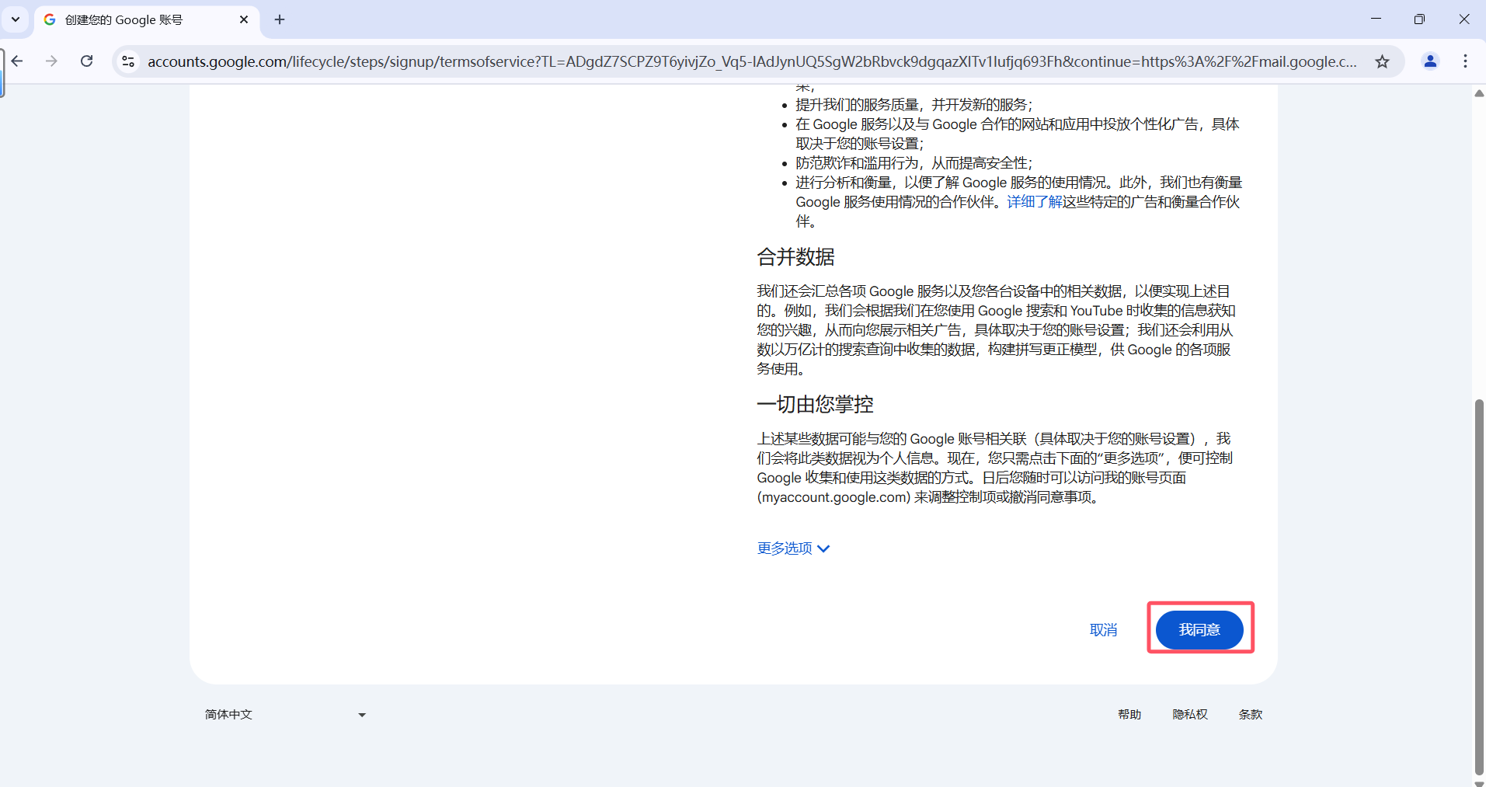1486x787 pixels.
Task: Open a new tab with plus button
Action: [x=280, y=19]
